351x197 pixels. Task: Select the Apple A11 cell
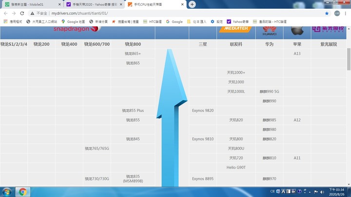coord(297,158)
